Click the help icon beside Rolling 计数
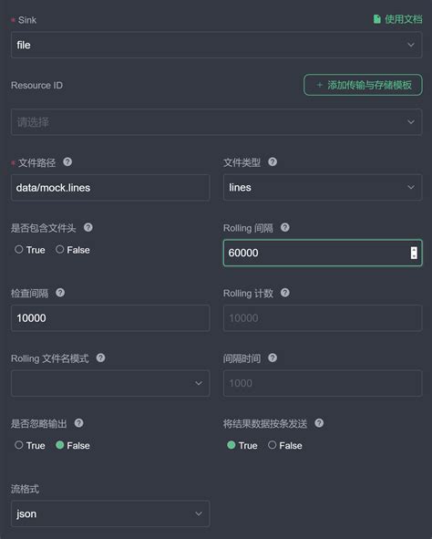 [x=284, y=293]
